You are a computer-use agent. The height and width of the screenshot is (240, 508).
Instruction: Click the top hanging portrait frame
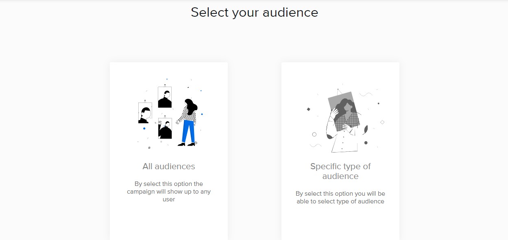[x=165, y=97]
